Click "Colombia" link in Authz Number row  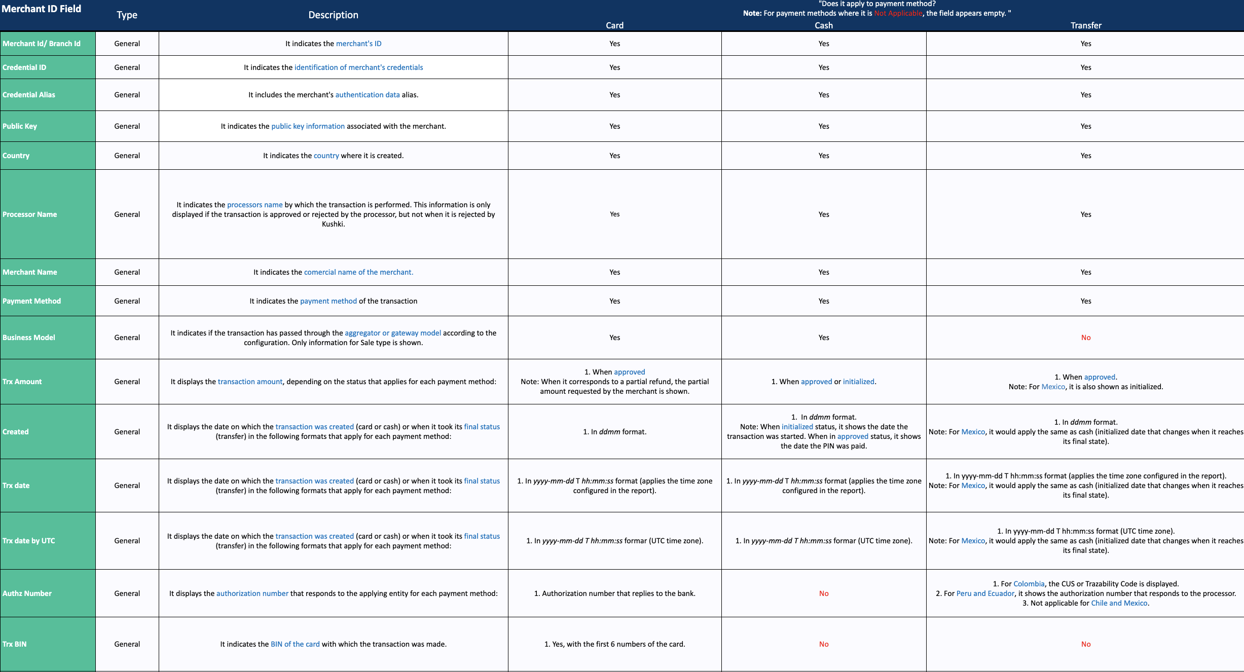(1029, 584)
